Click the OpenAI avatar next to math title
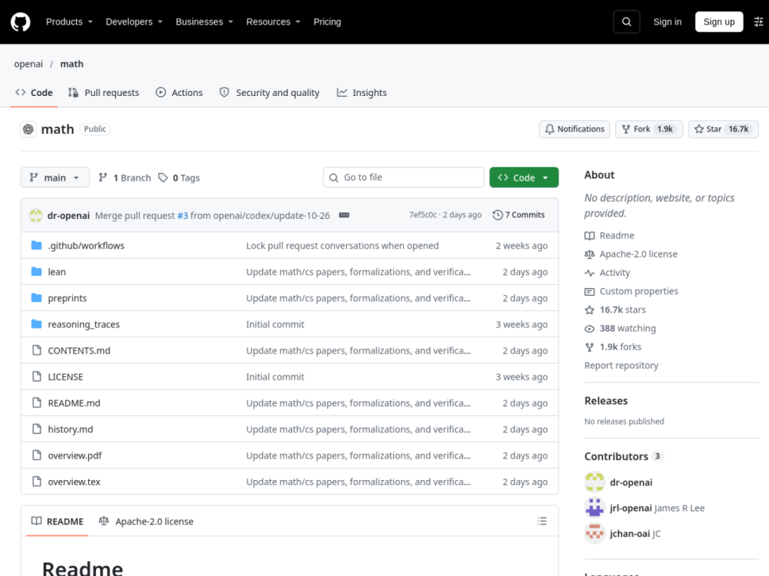This screenshot has height=576, width=769. [28, 129]
